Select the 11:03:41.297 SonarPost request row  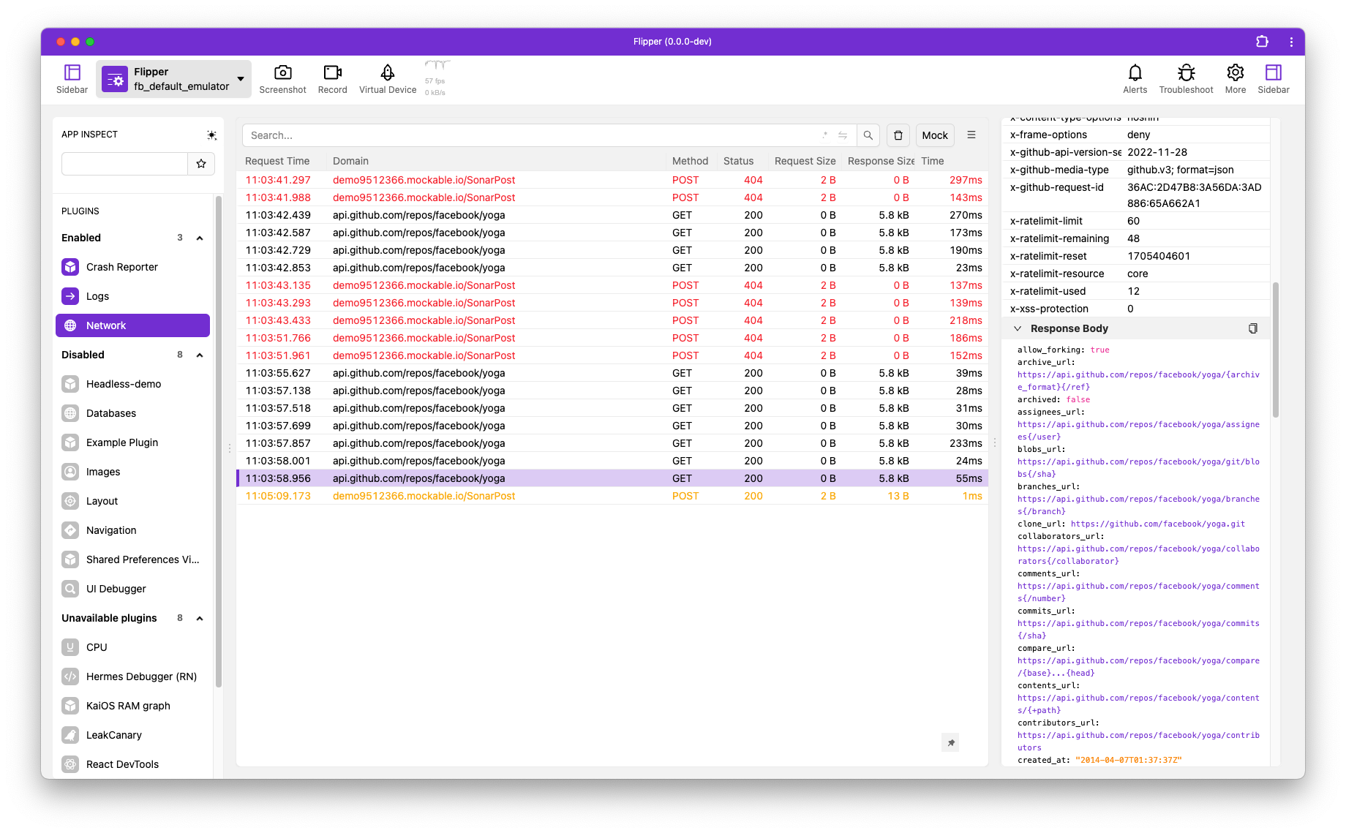[612, 180]
